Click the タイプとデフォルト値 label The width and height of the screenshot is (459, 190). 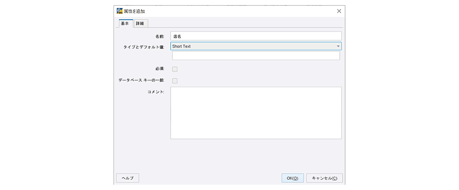144,47
